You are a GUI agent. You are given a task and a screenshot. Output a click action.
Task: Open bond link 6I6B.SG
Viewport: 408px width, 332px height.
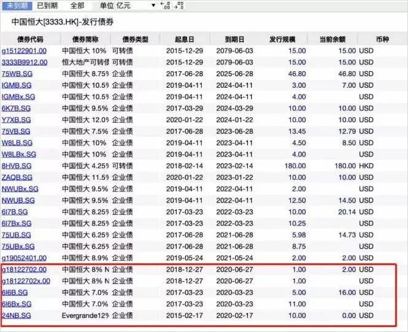[x=15, y=293]
